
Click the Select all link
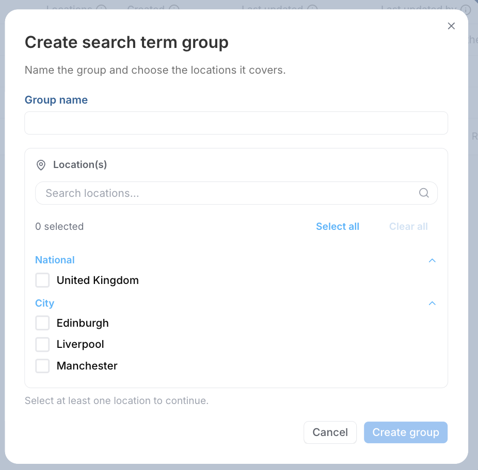(338, 226)
